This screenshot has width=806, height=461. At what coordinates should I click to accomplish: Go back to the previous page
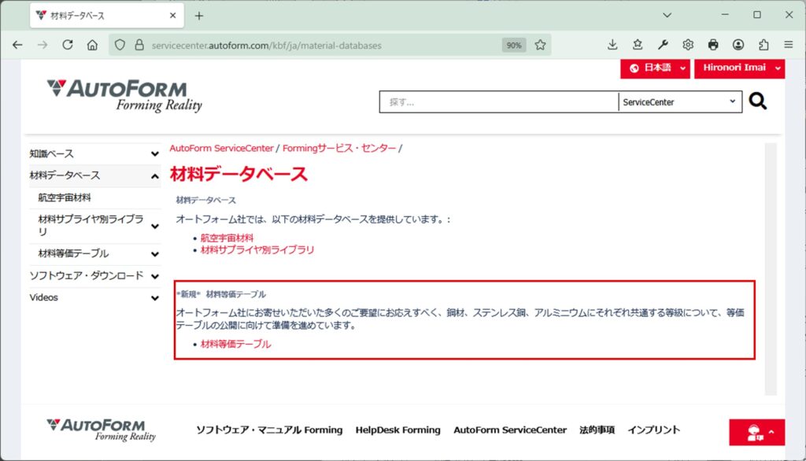(17, 45)
